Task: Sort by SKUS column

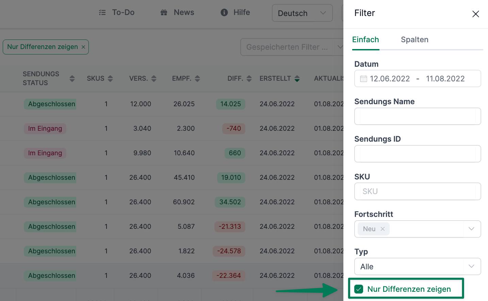Action: (110, 79)
